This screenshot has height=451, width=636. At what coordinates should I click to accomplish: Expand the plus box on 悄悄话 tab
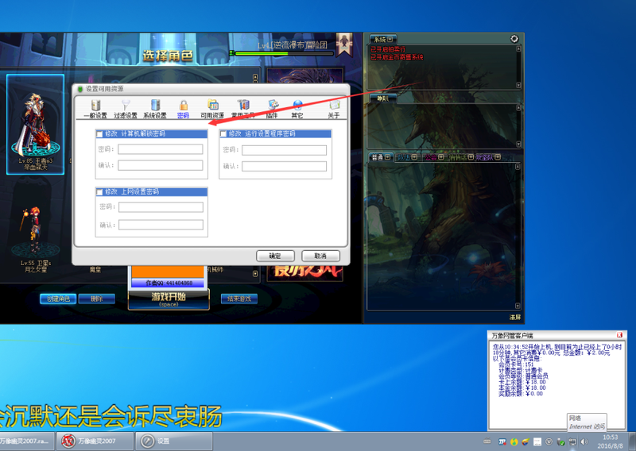471,157
